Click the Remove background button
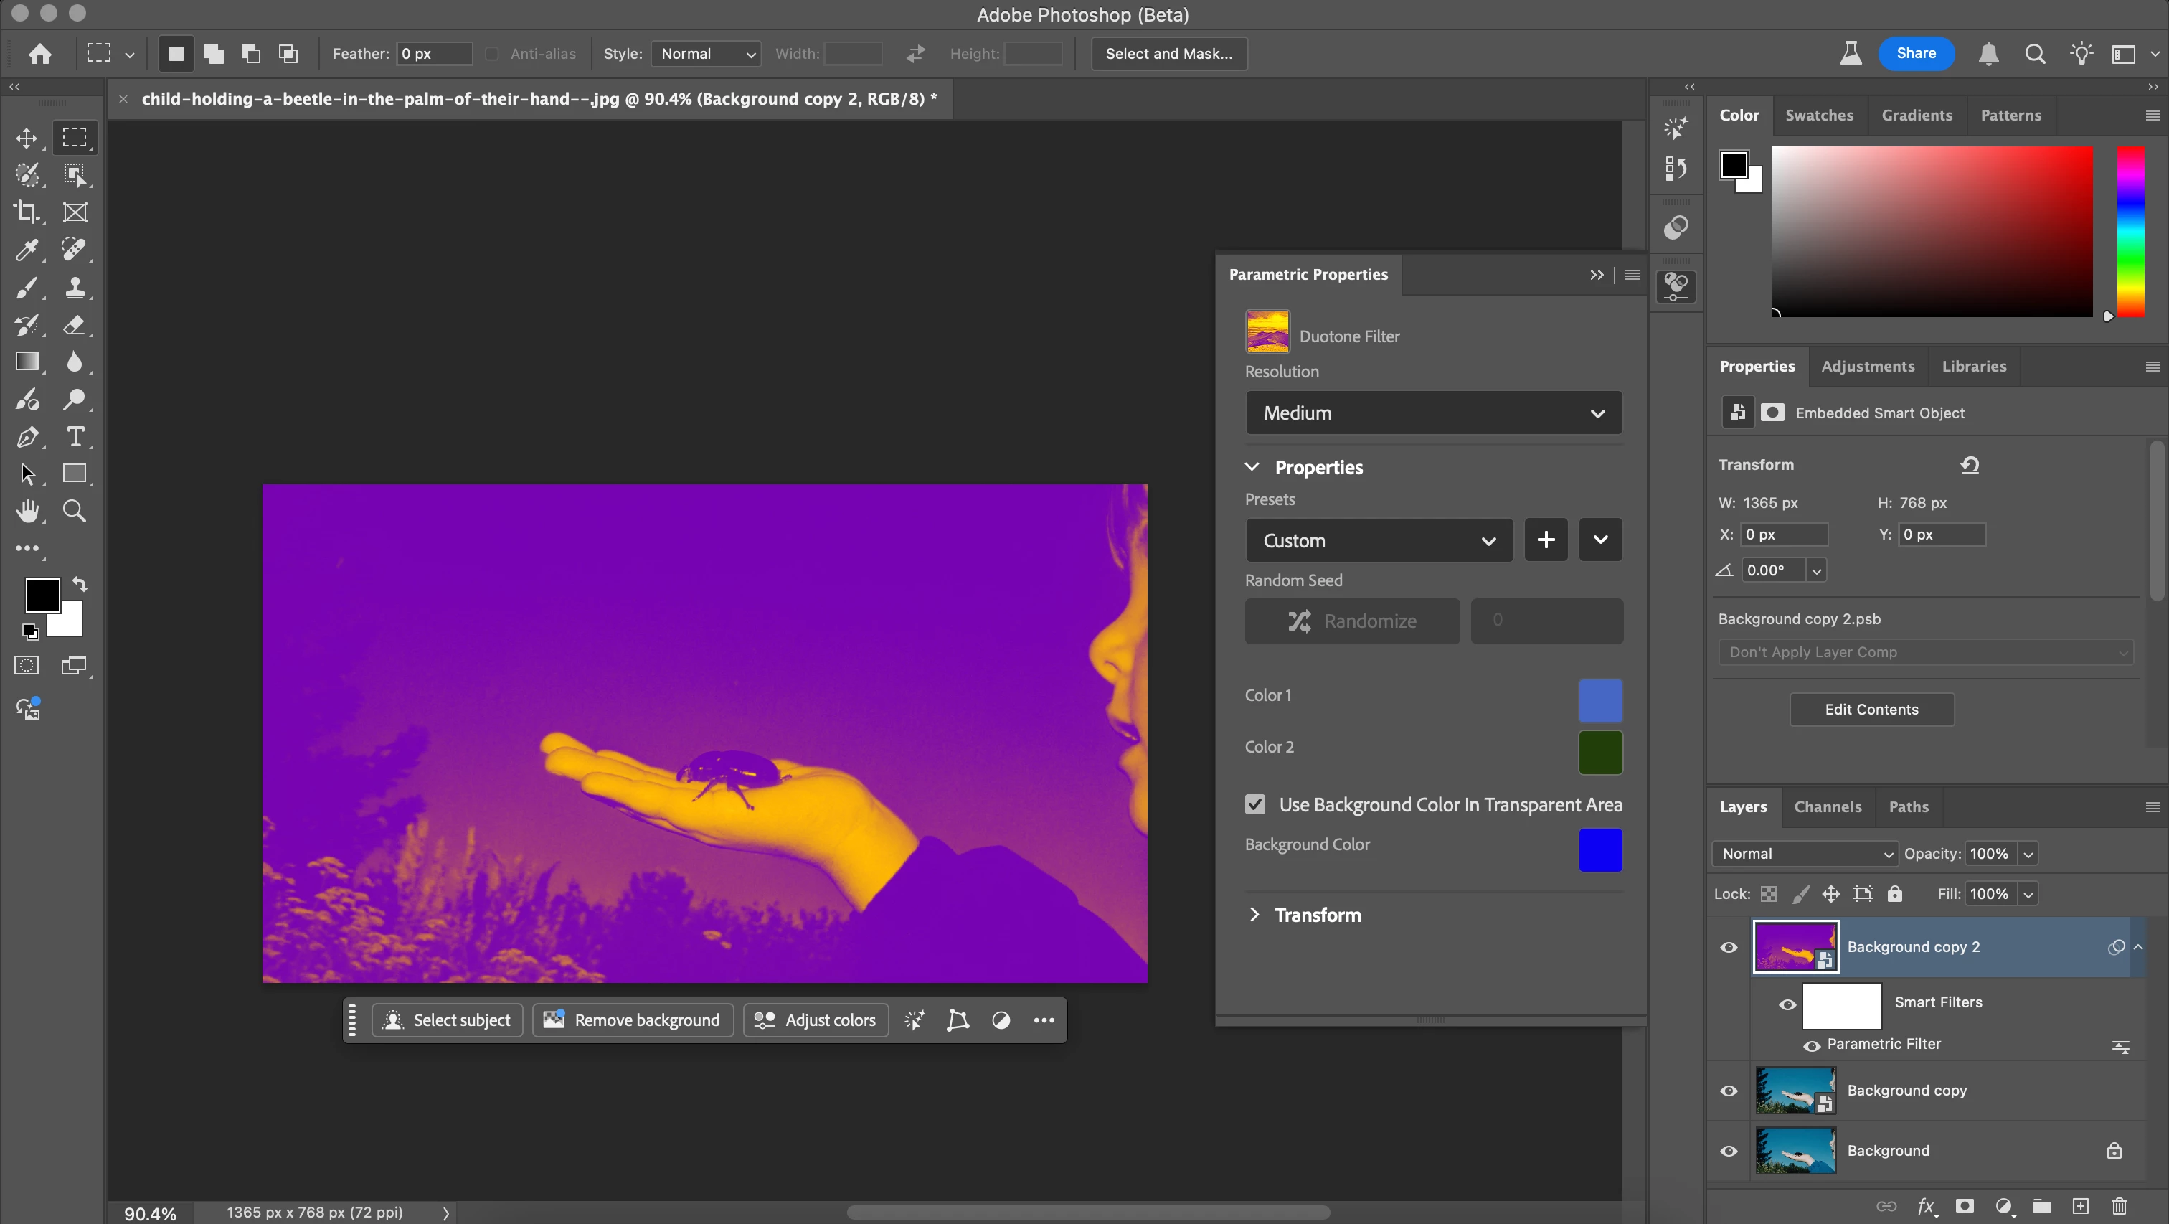Screen dimensions: 2169x1224 [633, 1020]
